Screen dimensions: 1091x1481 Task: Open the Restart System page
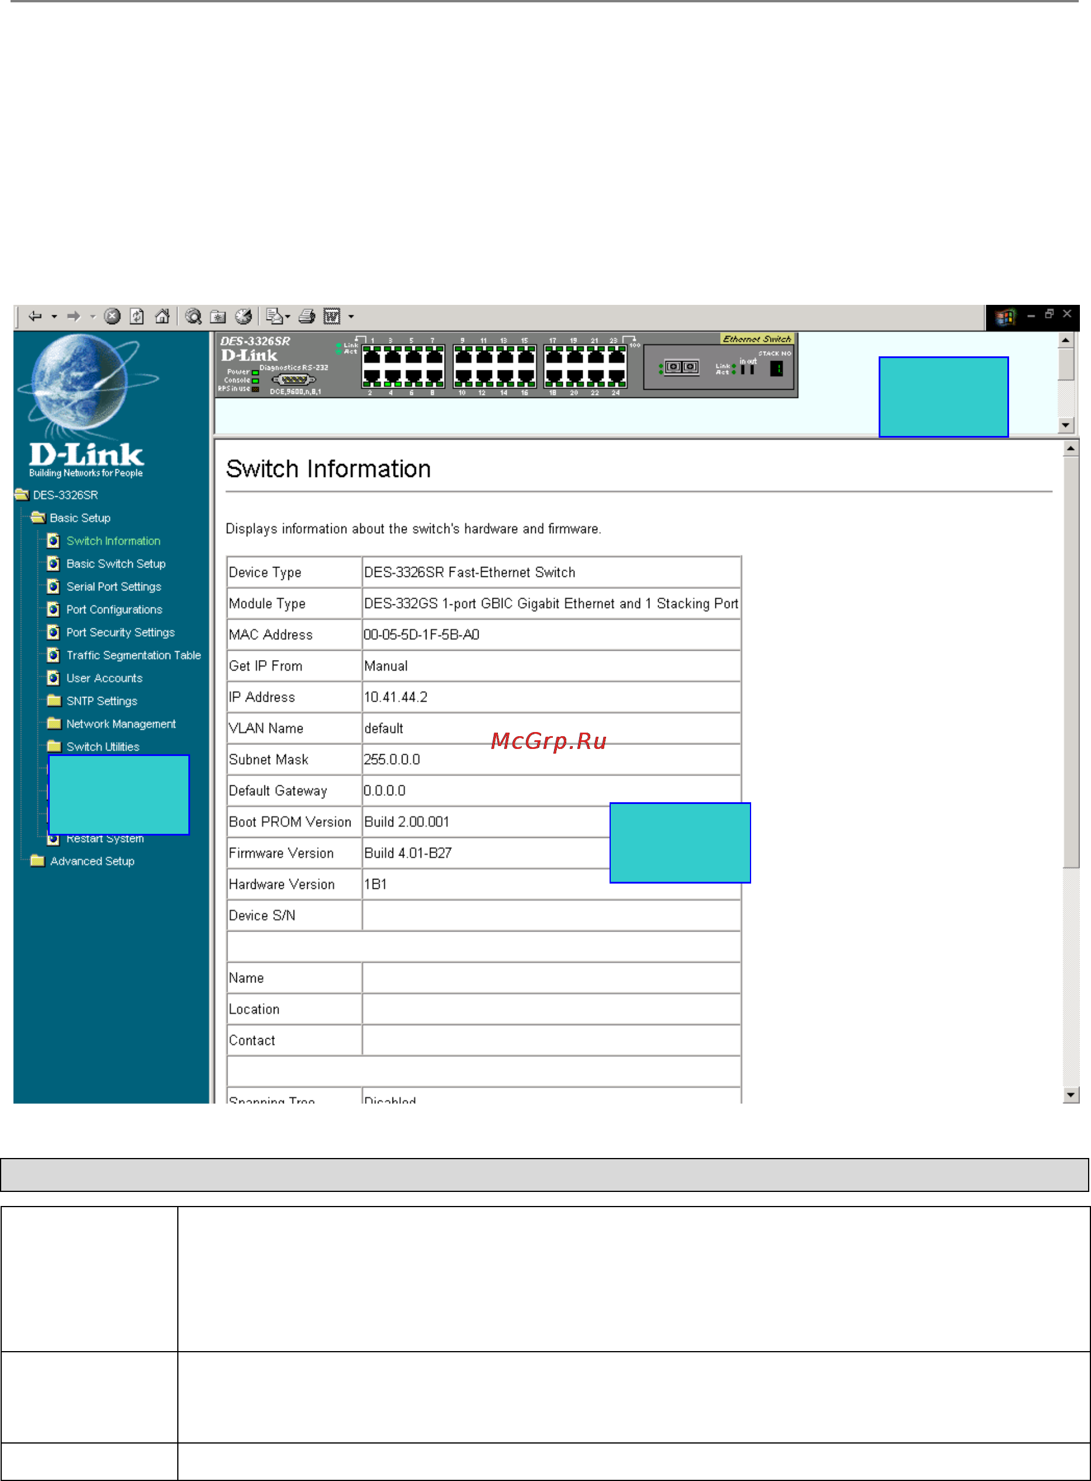pyautogui.click(x=105, y=839)
